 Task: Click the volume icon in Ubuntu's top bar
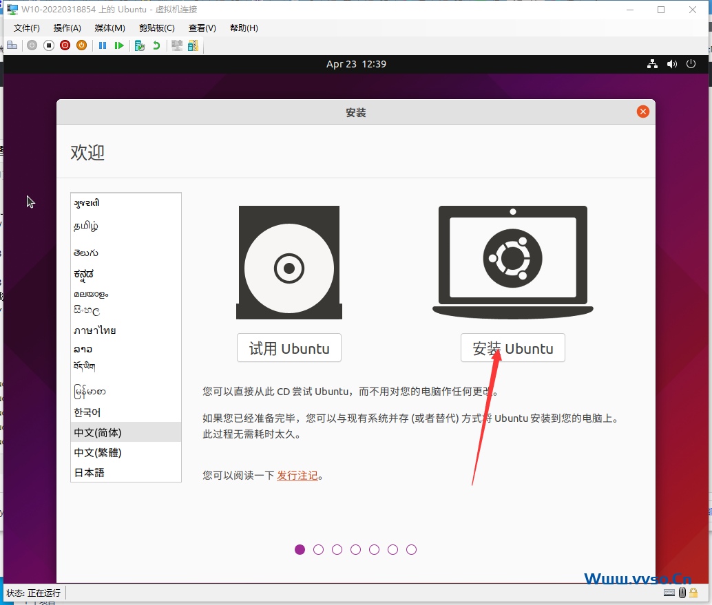click(x=671, y=63)
